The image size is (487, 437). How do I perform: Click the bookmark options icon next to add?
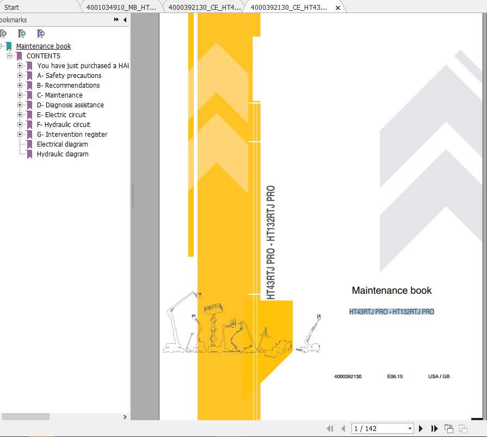tap(41, 33)
